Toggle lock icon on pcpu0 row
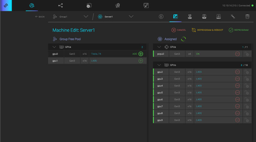256x142 pixels. pos(247,54)
